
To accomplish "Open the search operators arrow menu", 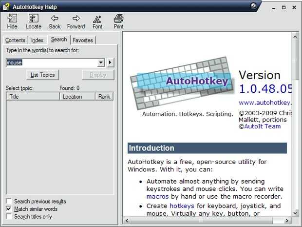I will coord(111,62).
